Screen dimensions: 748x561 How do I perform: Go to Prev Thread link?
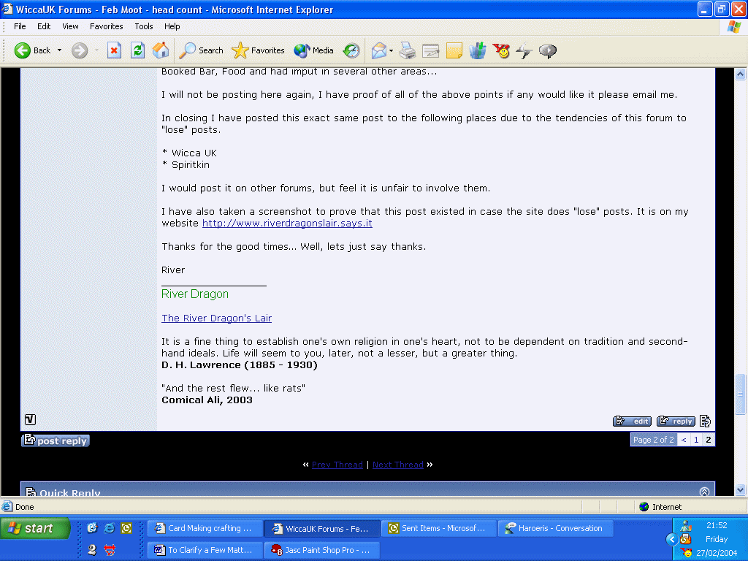[337, 465]
